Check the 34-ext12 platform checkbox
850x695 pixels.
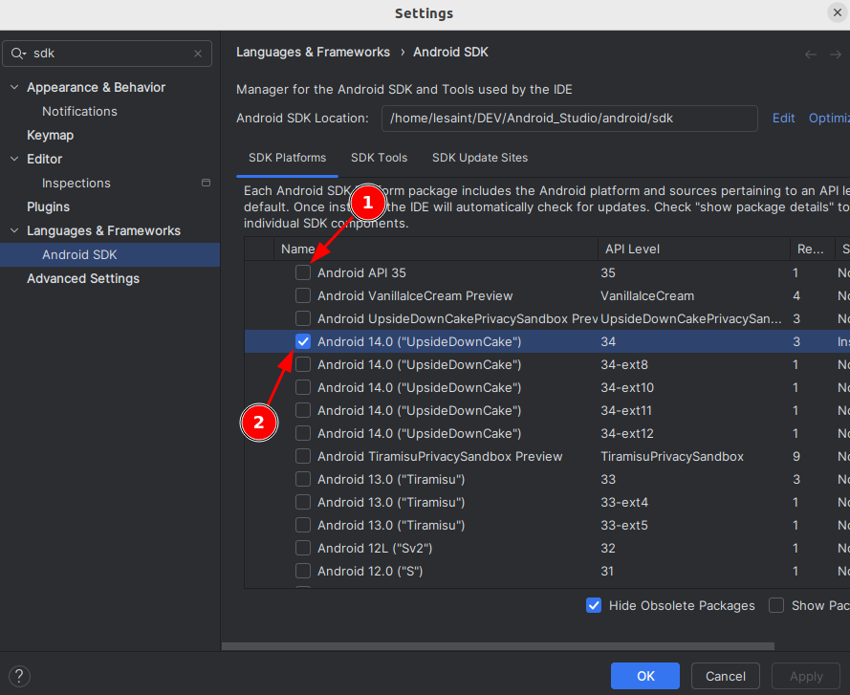pyautogui.click(x=303, y=433)
